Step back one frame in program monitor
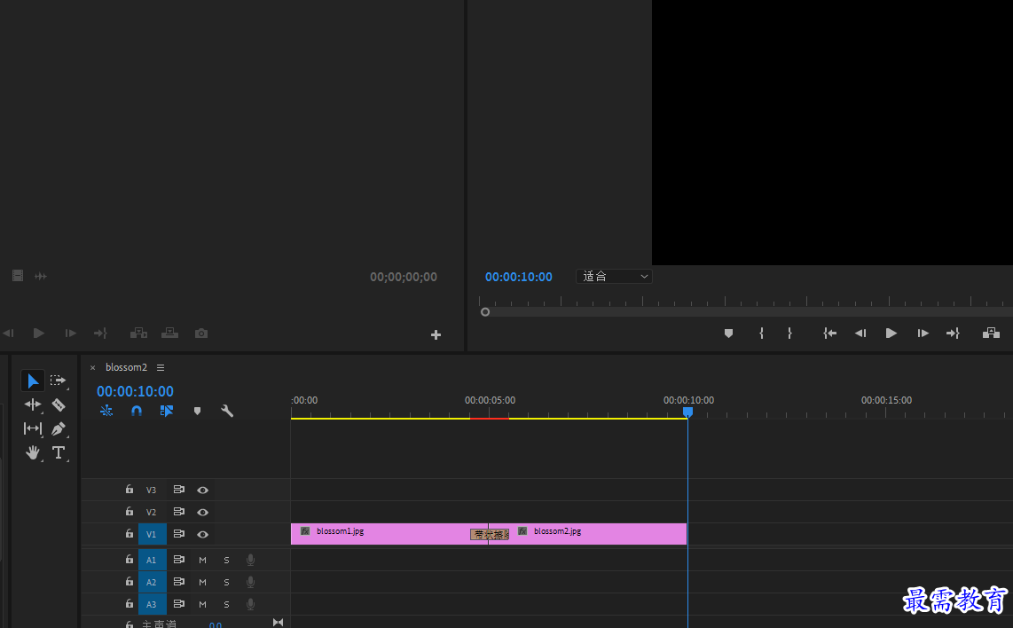The image size is (1013, 628). [x=860, y=334]
